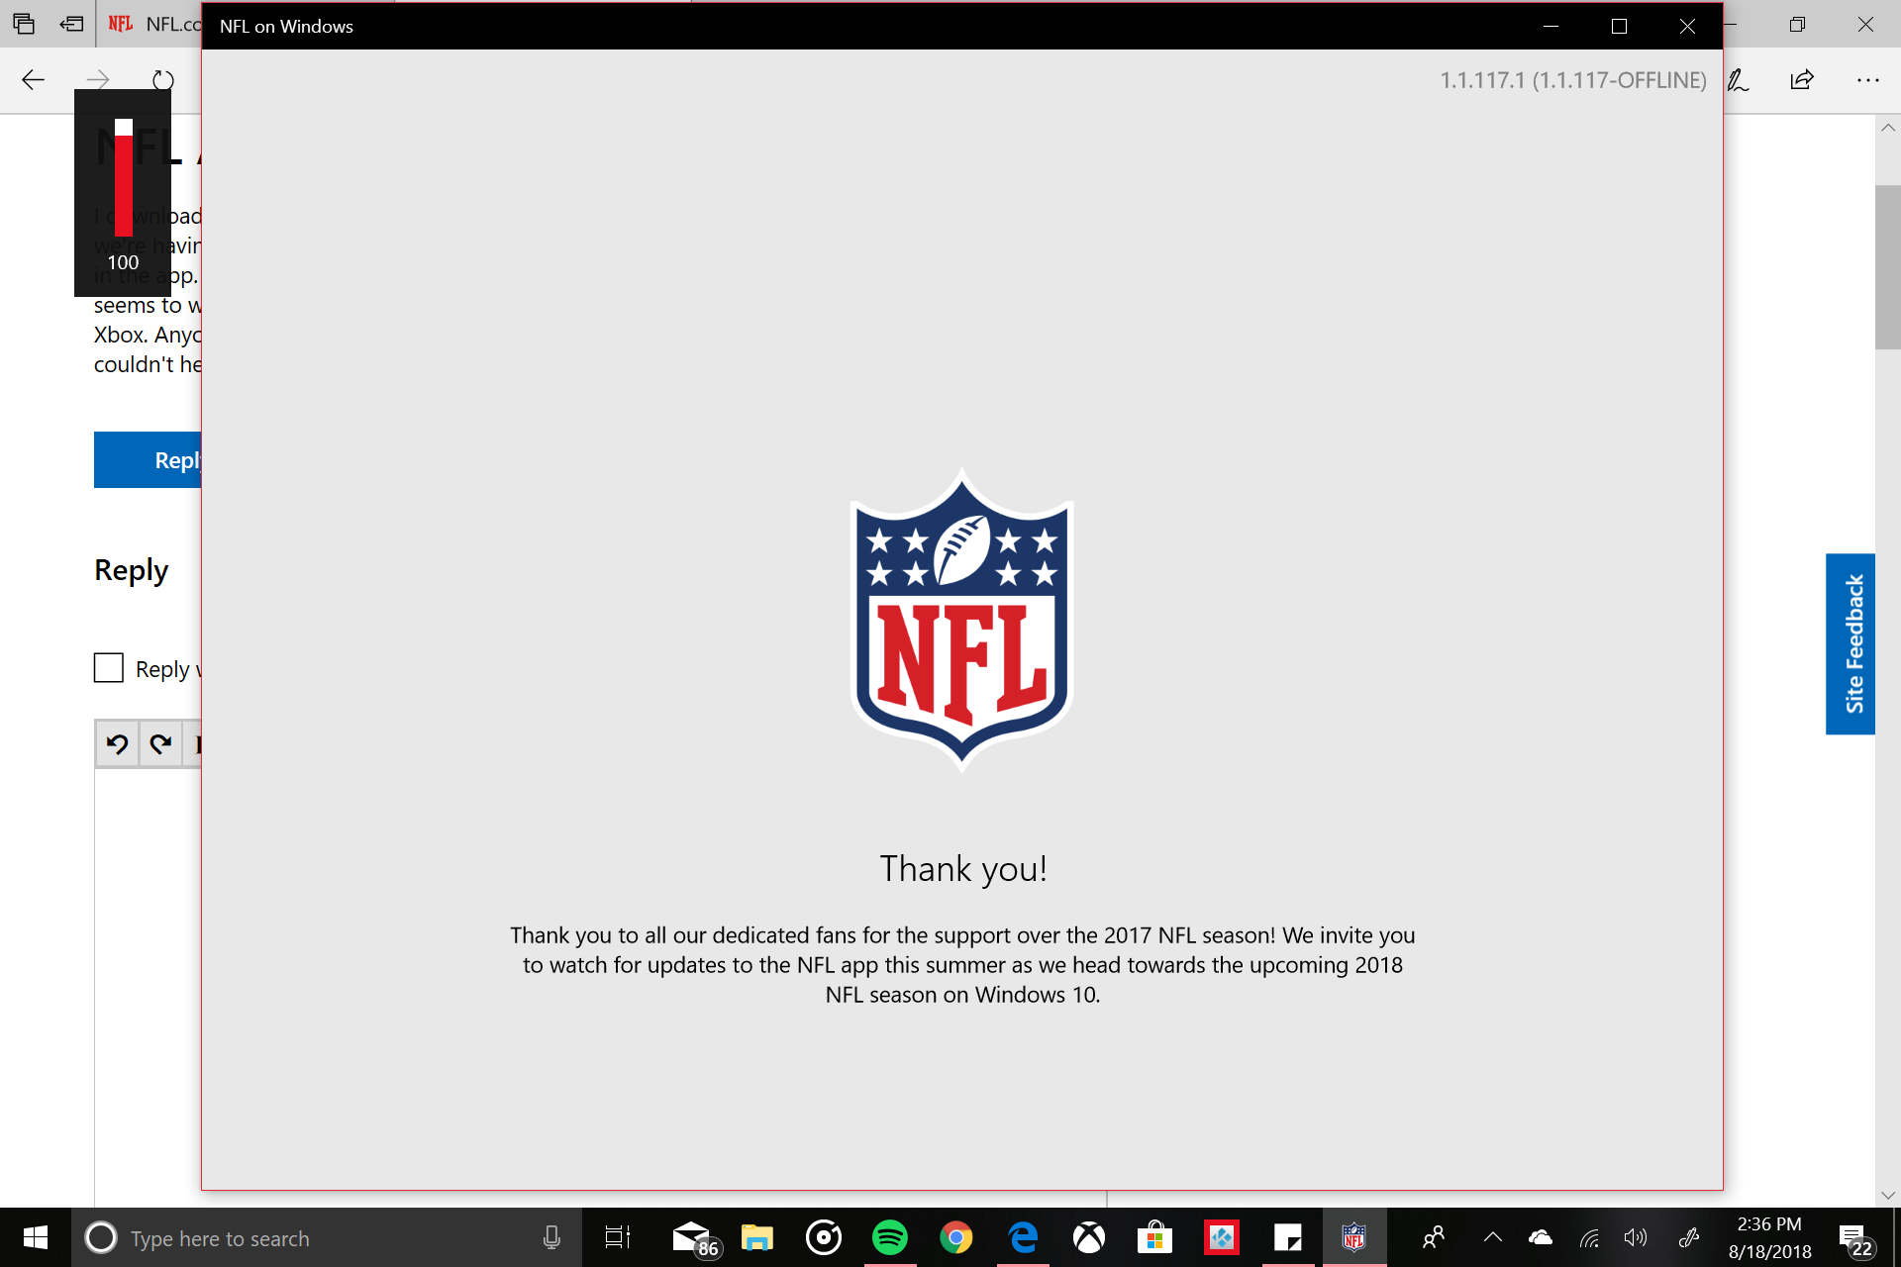Viewport: 1901px width, 1267px height.
Task: Open the People icon in taskbar
Action: pos(1433,1237)
